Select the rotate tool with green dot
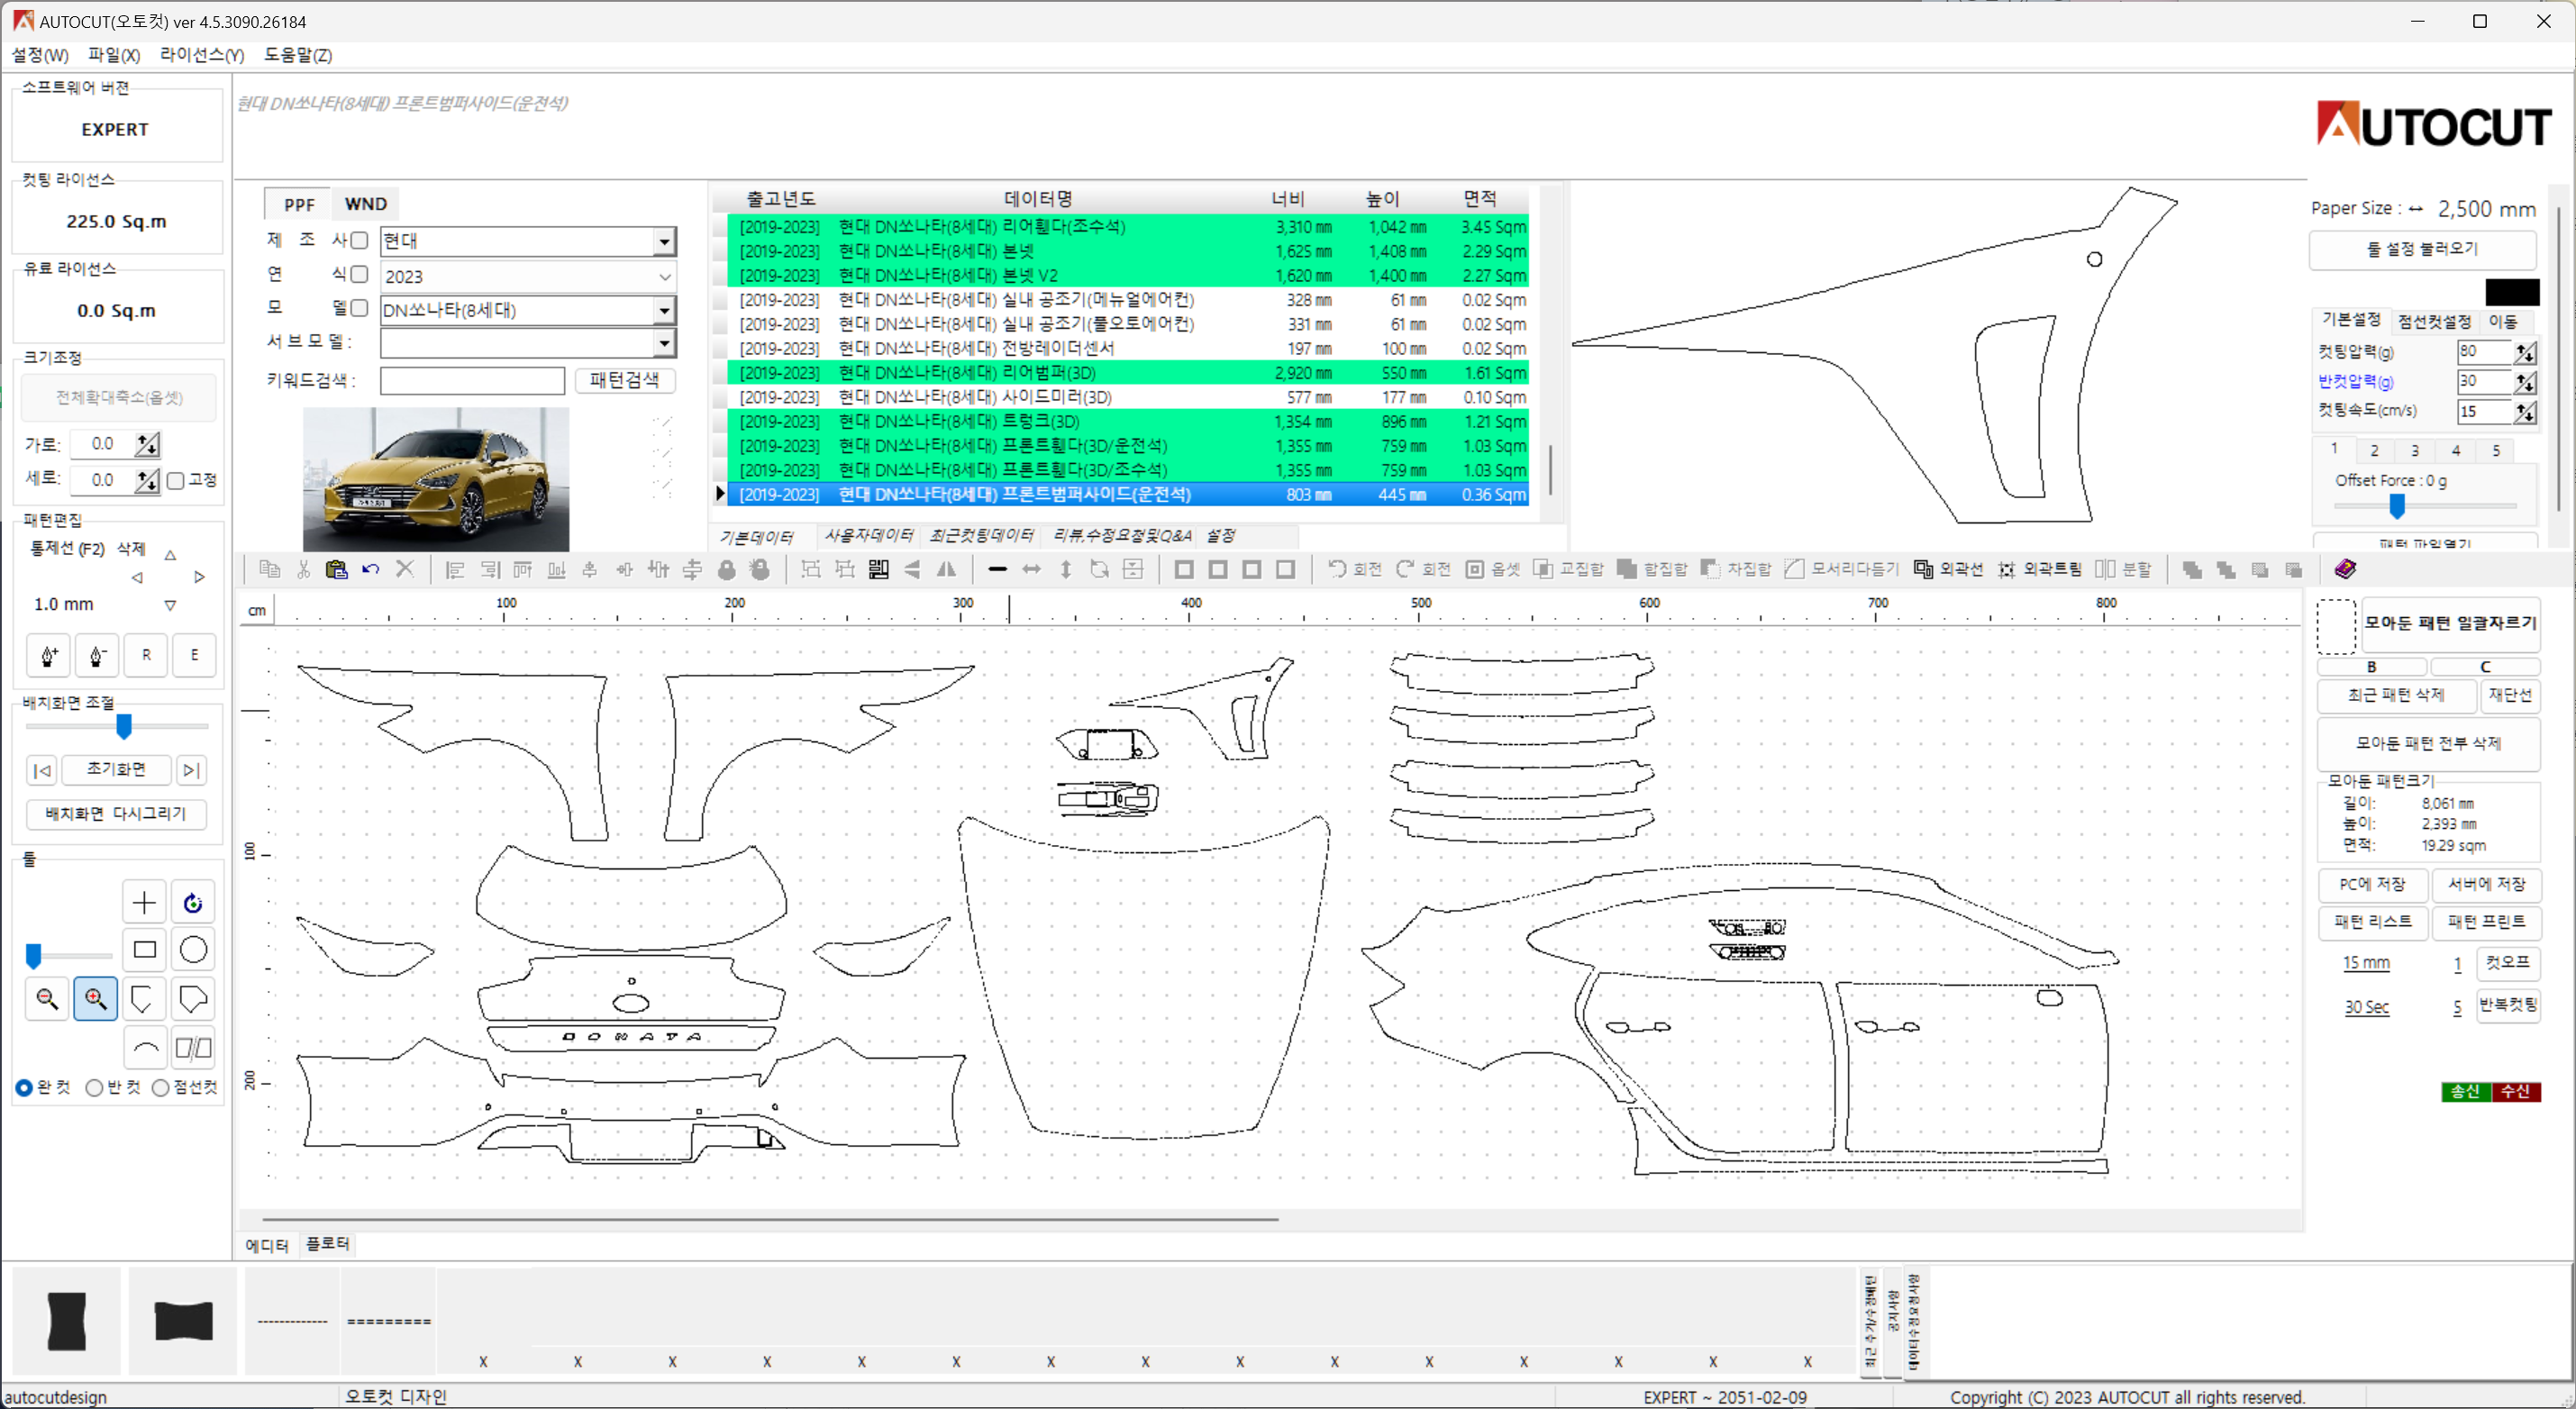The image size is (2576, 1409). pyautogui.click(x=193, y=902)
